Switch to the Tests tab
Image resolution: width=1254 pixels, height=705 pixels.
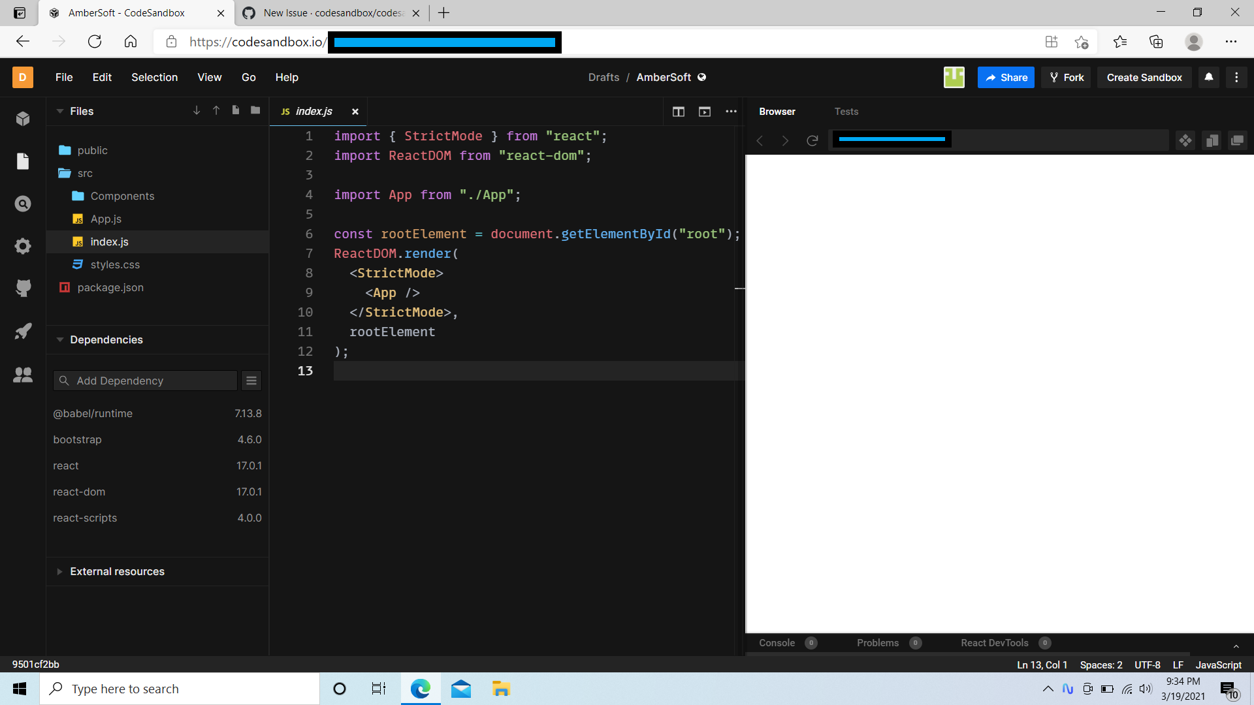tap(846, 112)
